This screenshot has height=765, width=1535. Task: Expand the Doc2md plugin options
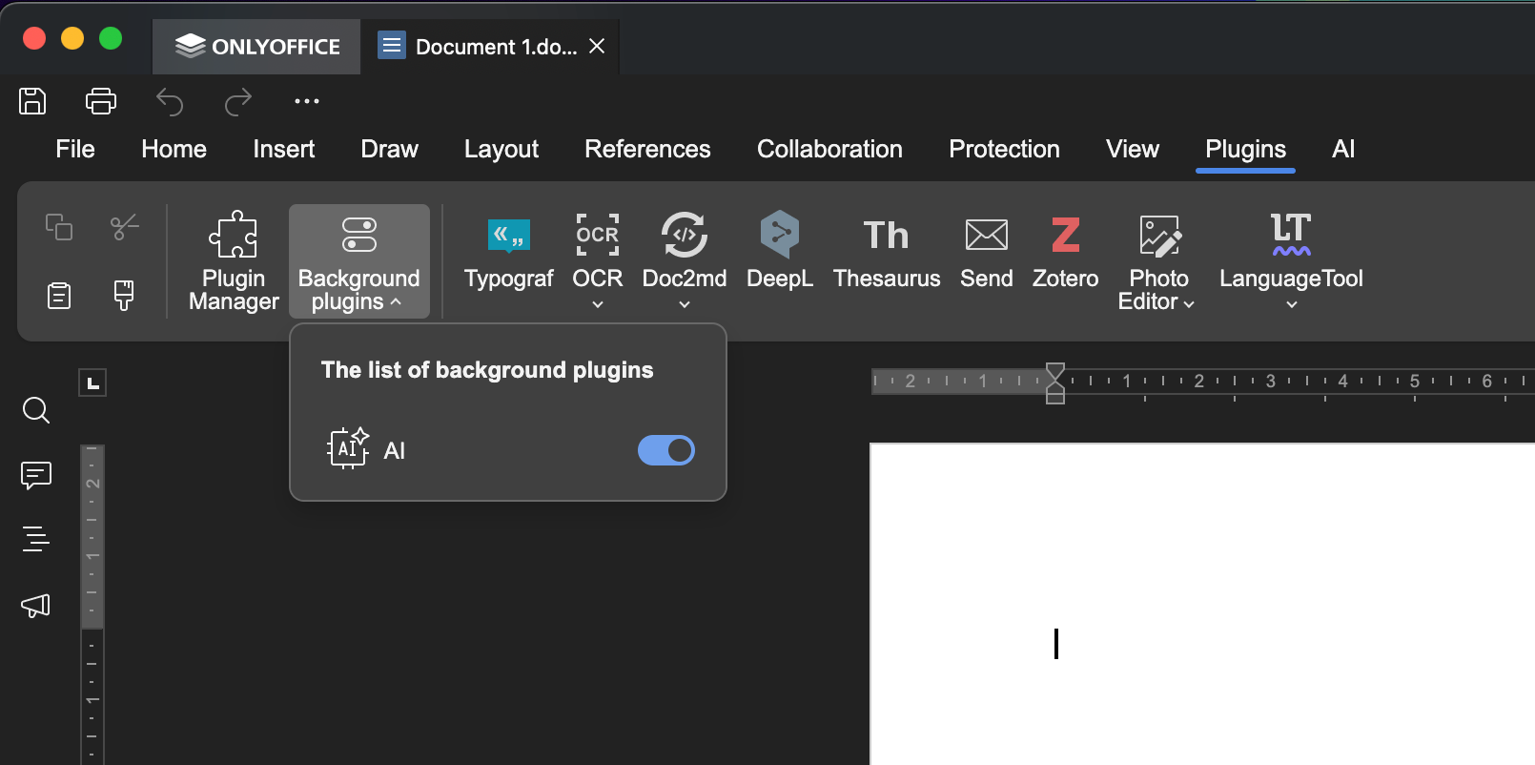point(684,304)
